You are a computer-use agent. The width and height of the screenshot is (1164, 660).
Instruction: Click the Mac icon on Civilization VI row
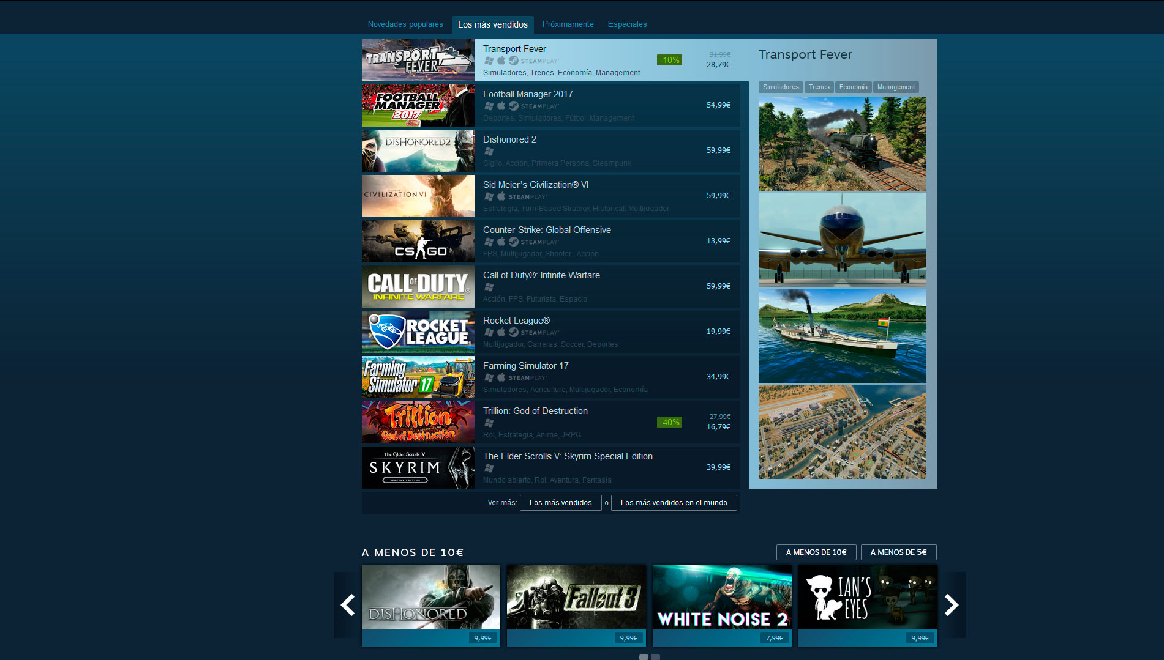pos(501,196)
